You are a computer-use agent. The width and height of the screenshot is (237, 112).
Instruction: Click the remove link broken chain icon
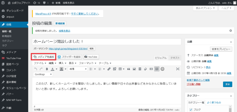pos(114,69)
